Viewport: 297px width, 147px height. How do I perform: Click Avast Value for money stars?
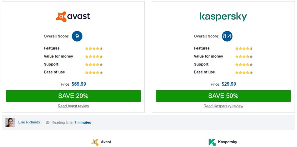click(94, 56)
